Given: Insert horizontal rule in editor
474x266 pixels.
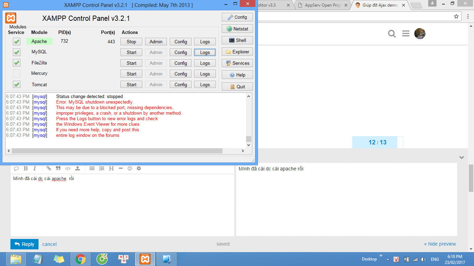Looking at the screenshot, I should (121, 168).
